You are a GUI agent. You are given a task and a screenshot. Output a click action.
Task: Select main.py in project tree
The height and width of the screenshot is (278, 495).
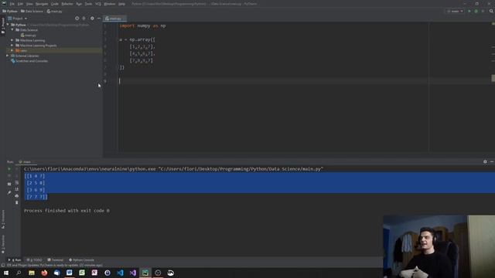point(29,36)
